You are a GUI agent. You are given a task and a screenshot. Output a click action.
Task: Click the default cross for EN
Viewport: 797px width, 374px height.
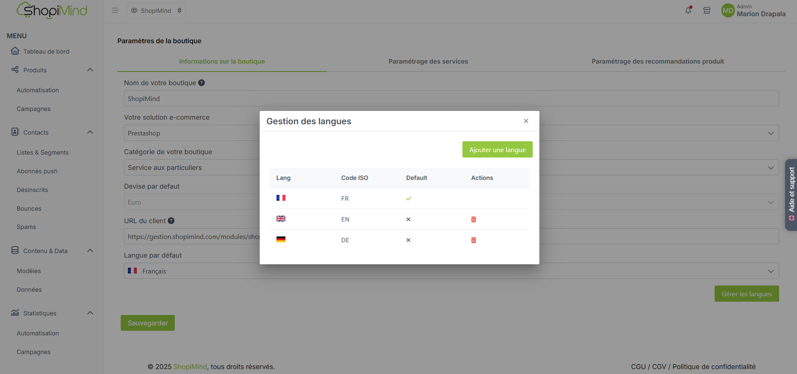click(x=408, y=219)
